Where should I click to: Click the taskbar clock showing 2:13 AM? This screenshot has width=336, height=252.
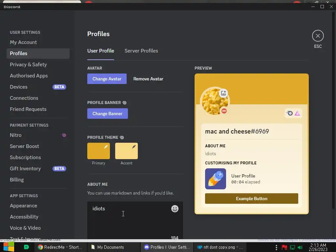tap(318, 247)
